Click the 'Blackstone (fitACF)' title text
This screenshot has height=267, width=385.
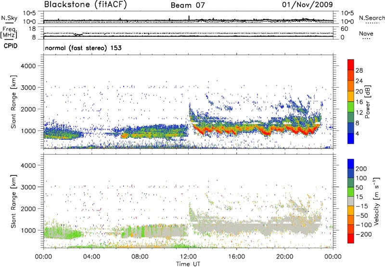[x=86, y=5]
